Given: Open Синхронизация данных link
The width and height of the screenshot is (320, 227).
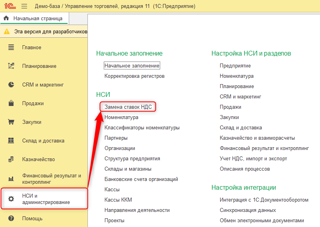Looking at the screenshot, I should pyautogui.click(x=248, y=210).
